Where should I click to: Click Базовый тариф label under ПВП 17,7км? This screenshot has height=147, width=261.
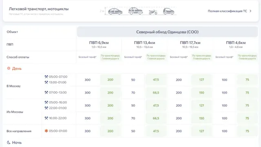pyautogui.click(x=179, y=57)
